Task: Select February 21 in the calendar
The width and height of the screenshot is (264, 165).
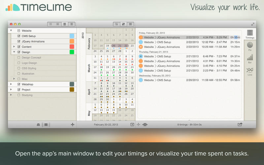Action: 120,46
